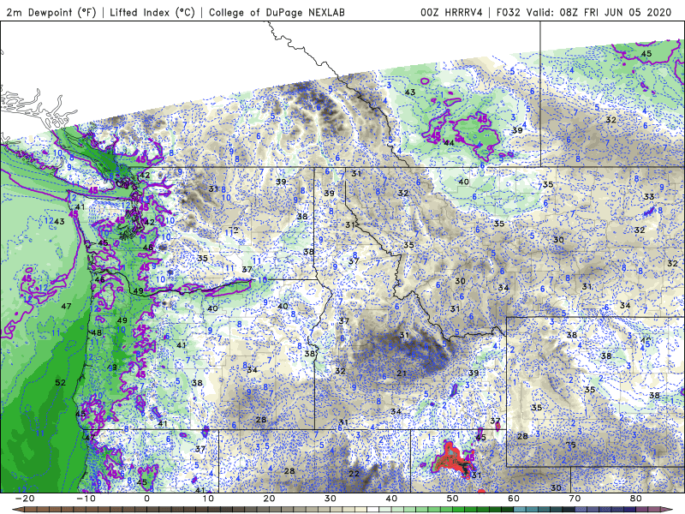
Task: Click the -10 label on the color scale
Action: (86, 499)
